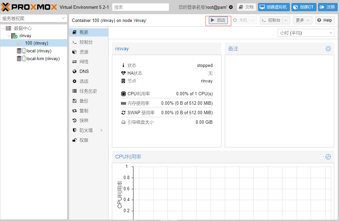Open the 选项 options tab
Screen dimensions: 339x221
coord(89,81)
